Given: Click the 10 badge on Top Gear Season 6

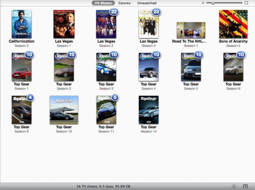Looking at the screenshot, I should pos(241,54).
